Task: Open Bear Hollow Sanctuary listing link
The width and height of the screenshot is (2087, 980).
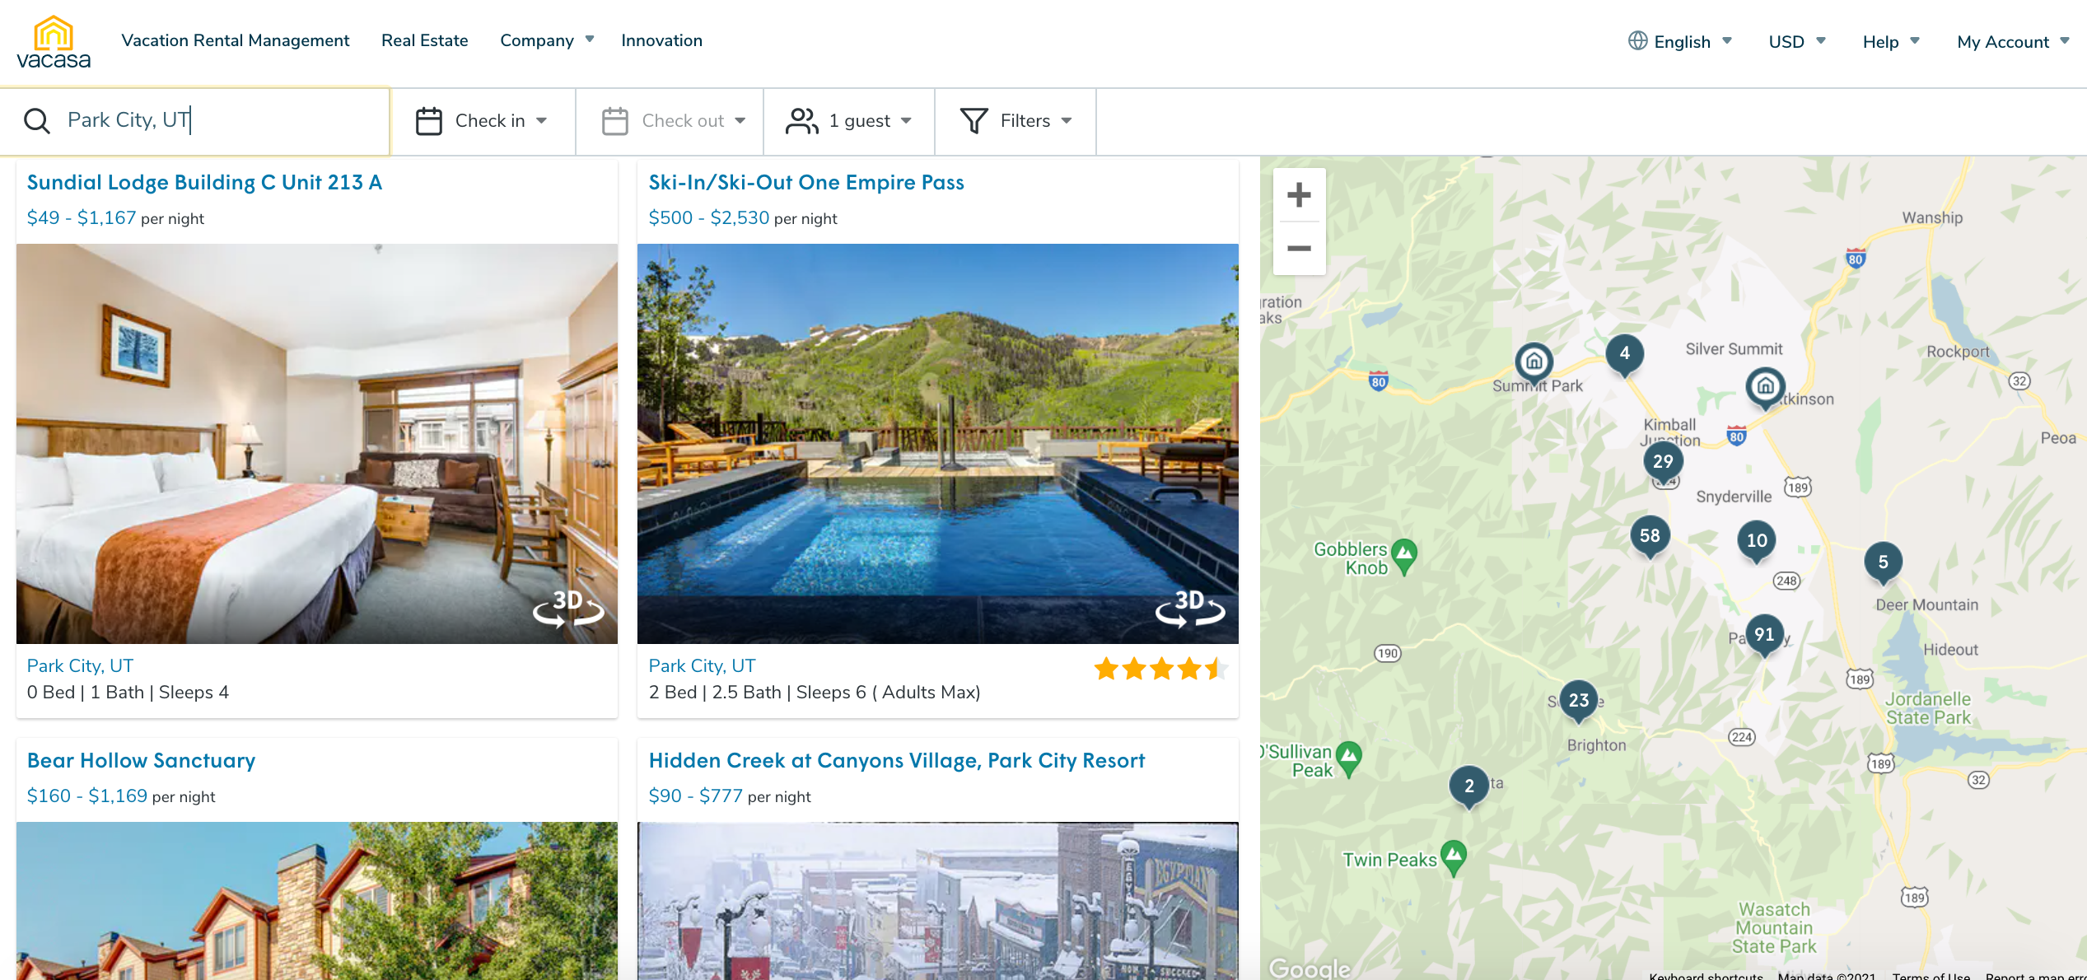Action: click(x=141, y=760)
